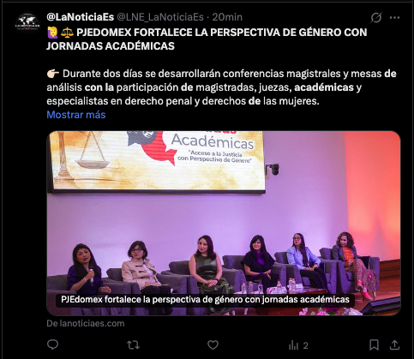Click the view count number 2
414x359 pixels.
click(x=305, y=346)
